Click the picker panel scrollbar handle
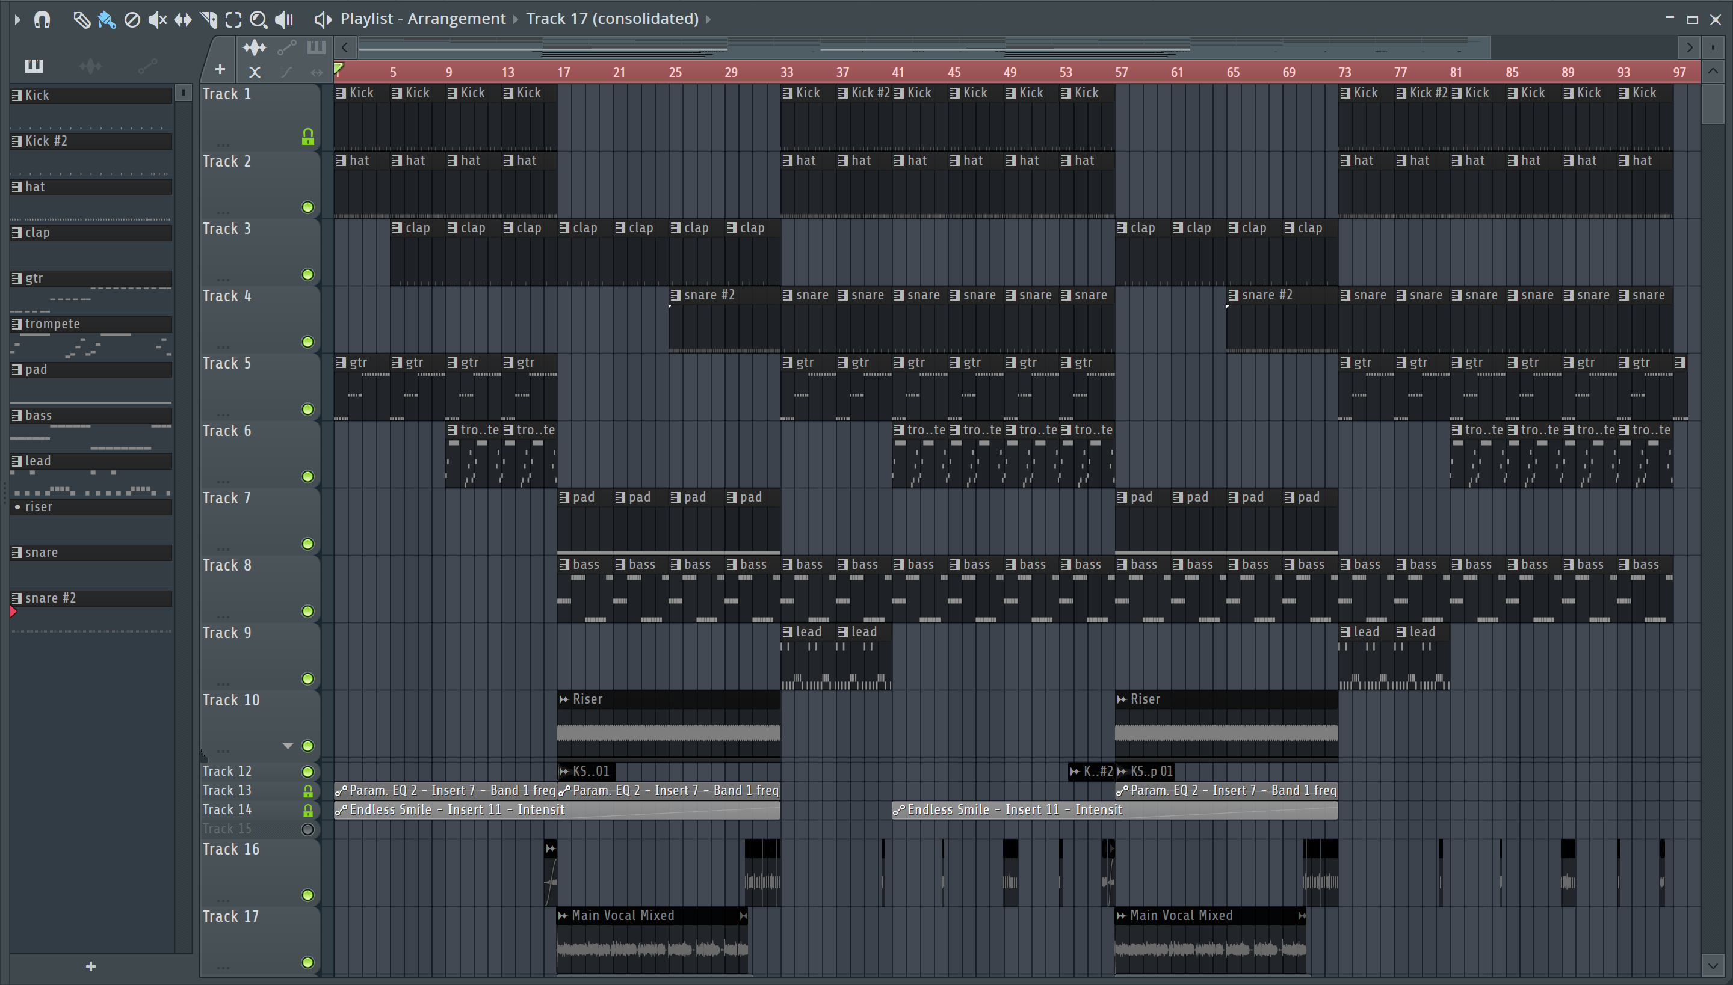This screenshot has width=1733, height=985. click(183, 93)
